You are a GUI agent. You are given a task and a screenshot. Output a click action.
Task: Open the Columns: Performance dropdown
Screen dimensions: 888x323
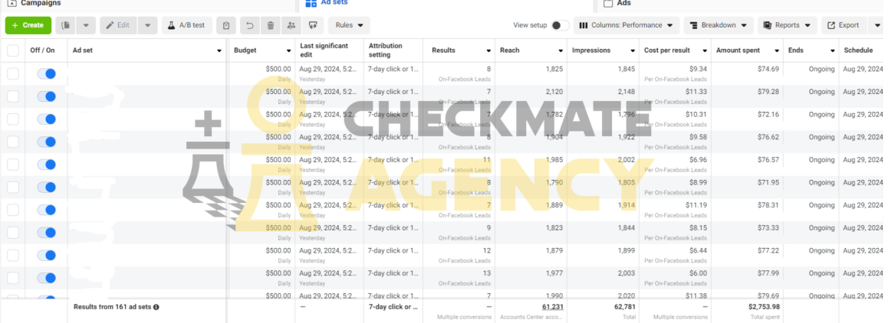pos(627,25)
